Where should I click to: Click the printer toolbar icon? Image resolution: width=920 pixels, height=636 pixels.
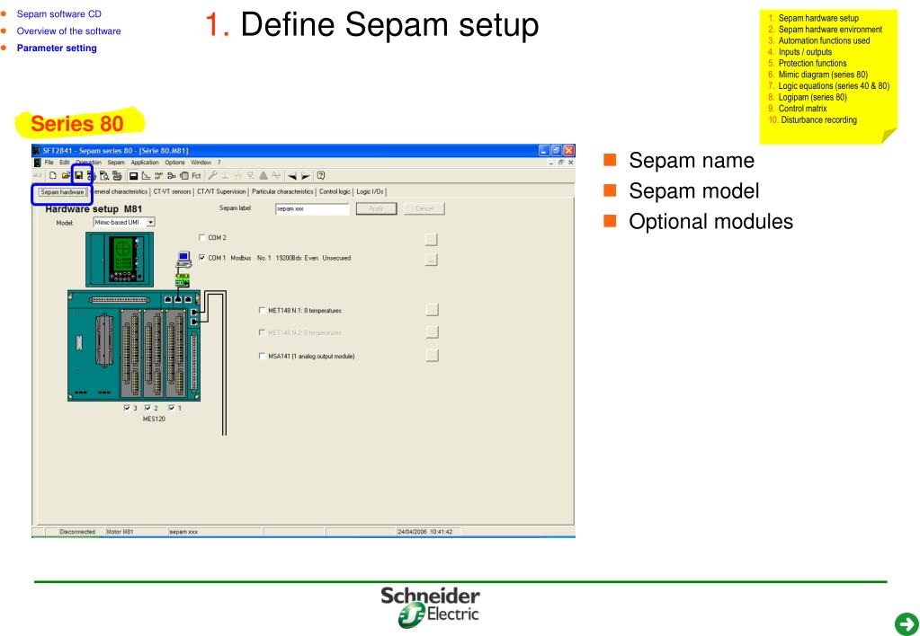[117, 175]
